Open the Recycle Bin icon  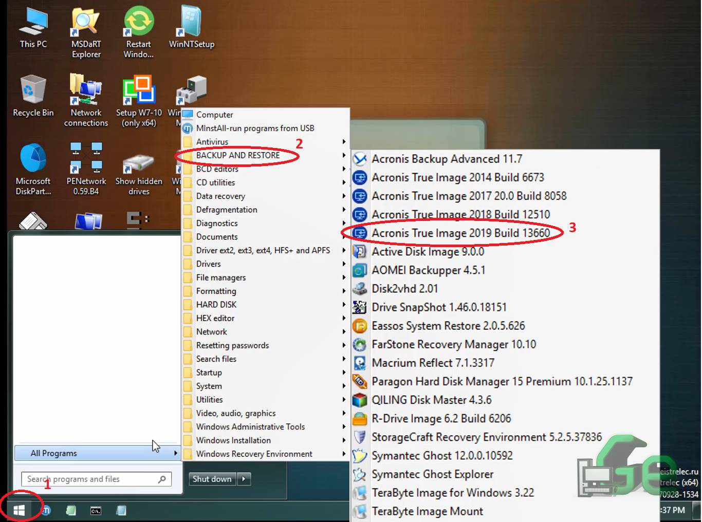[33, 96]
